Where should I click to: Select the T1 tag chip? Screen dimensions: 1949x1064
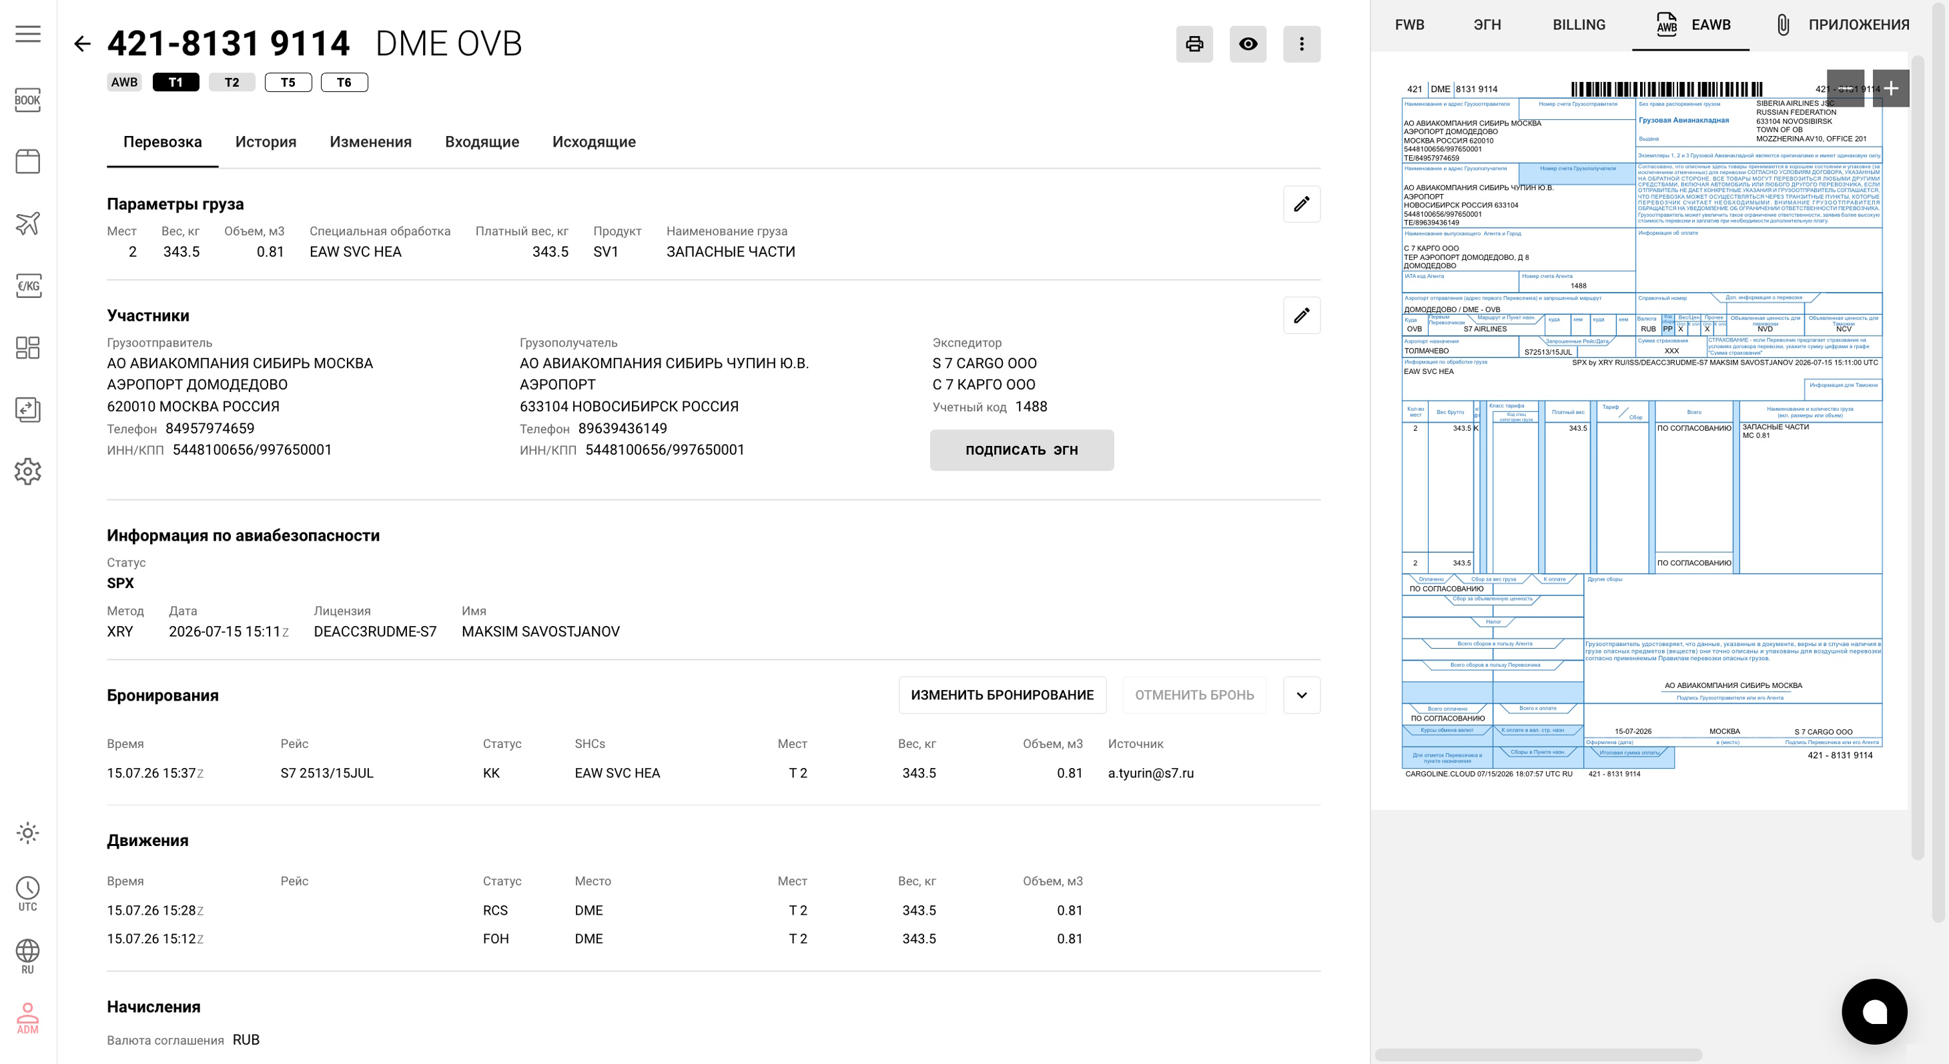click(x=175, y=83)
